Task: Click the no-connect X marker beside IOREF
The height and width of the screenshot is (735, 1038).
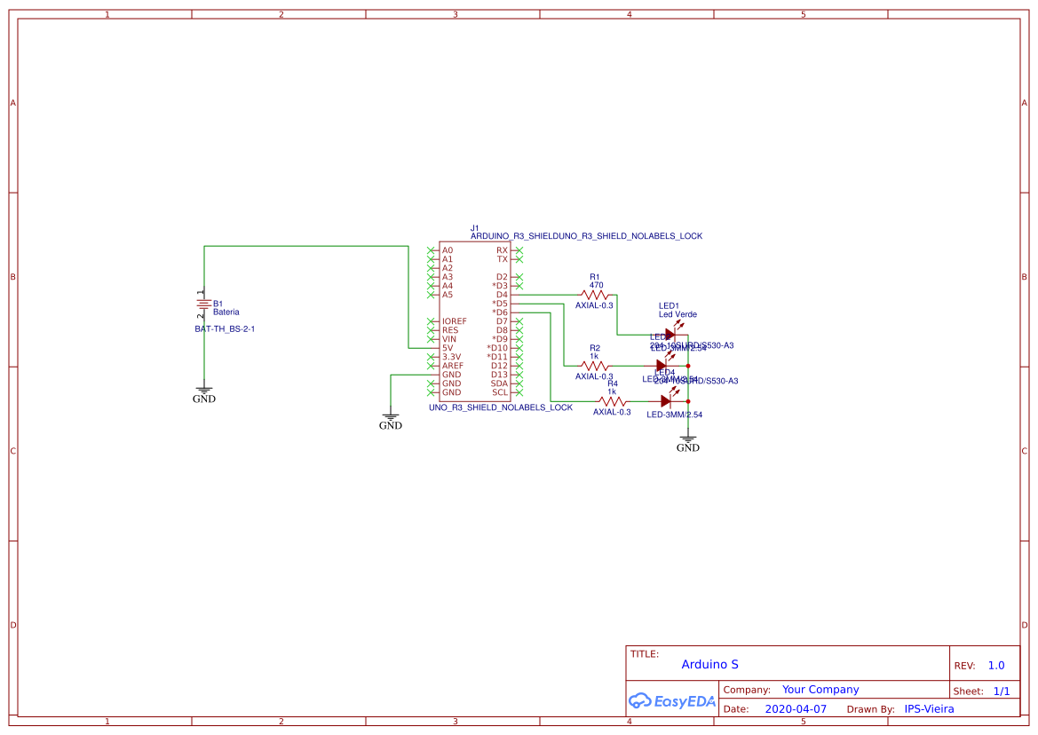Action: (x=432, y=321)
